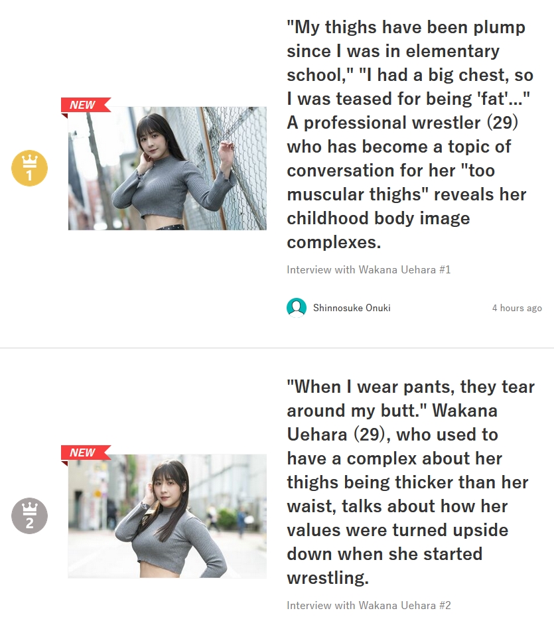Click "A professional wrestler (29)" headline line
Screen dimensions: 554x627
click(x=403, y=123)
